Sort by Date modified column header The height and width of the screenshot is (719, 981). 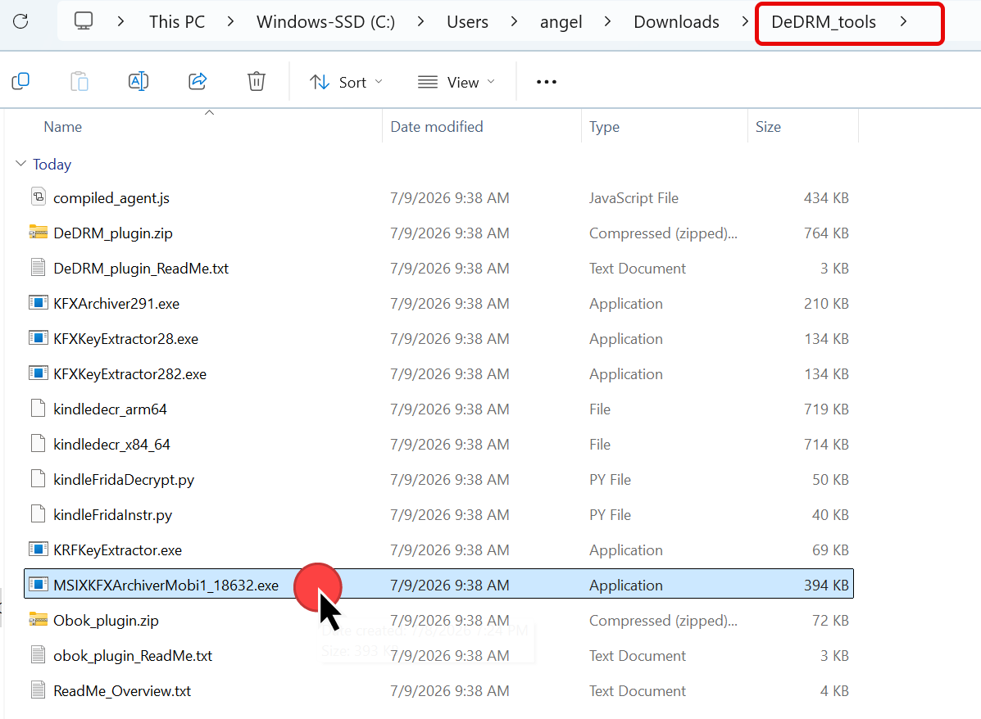[437, 127]
